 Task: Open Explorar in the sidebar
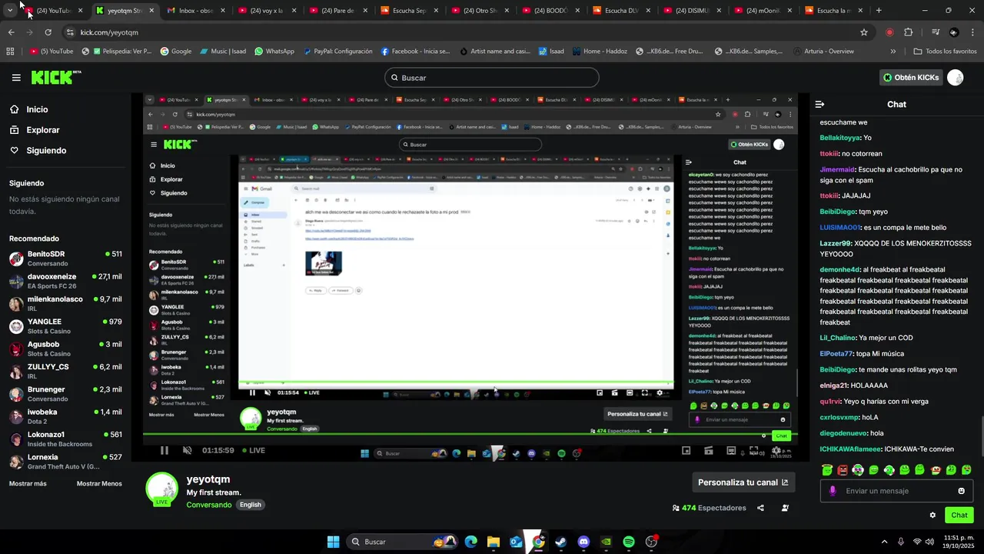click(34, 130)
